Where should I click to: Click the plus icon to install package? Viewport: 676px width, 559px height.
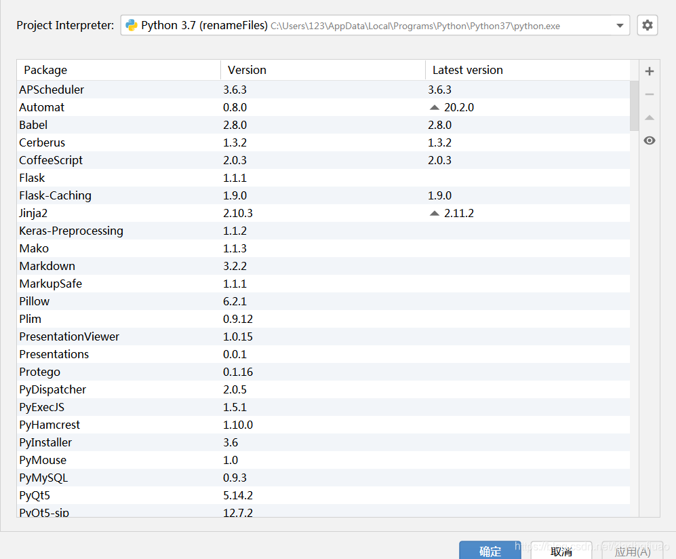click(x=650, y=71)
